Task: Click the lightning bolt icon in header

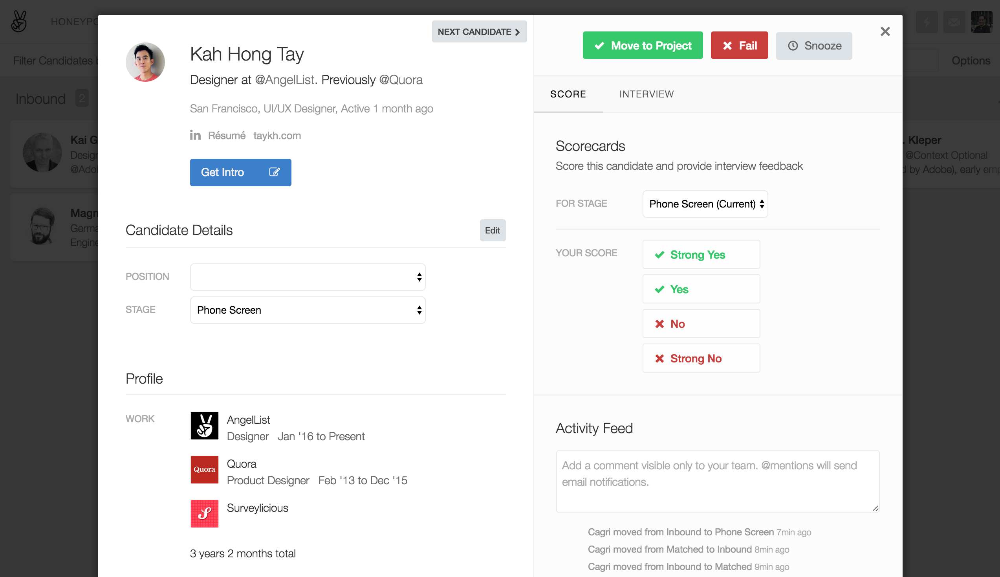Action: coord(927,22)
